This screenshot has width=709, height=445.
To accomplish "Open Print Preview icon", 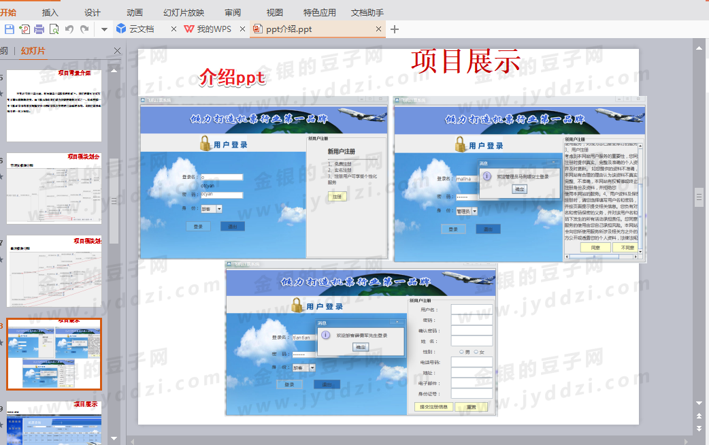I will click(54, 29).
